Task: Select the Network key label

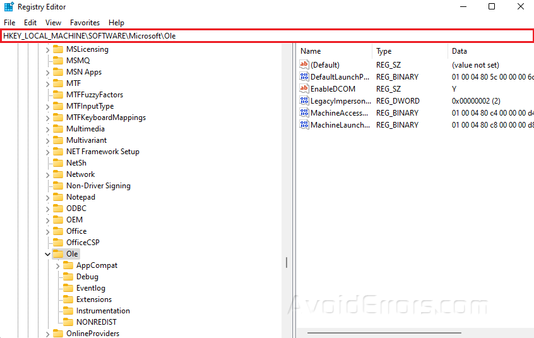Action: tap(80, 174)
